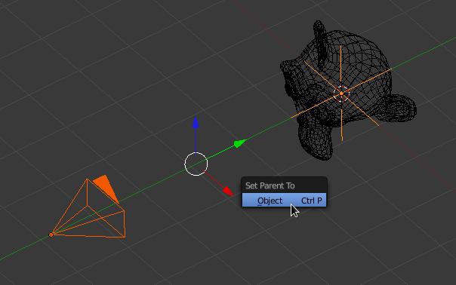
Task: Choose Object in the Set Parent To menu
Action: coord(284,201)
